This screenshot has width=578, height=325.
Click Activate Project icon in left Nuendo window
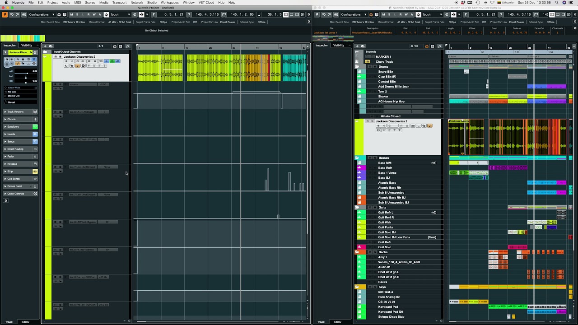pos(5,14)
